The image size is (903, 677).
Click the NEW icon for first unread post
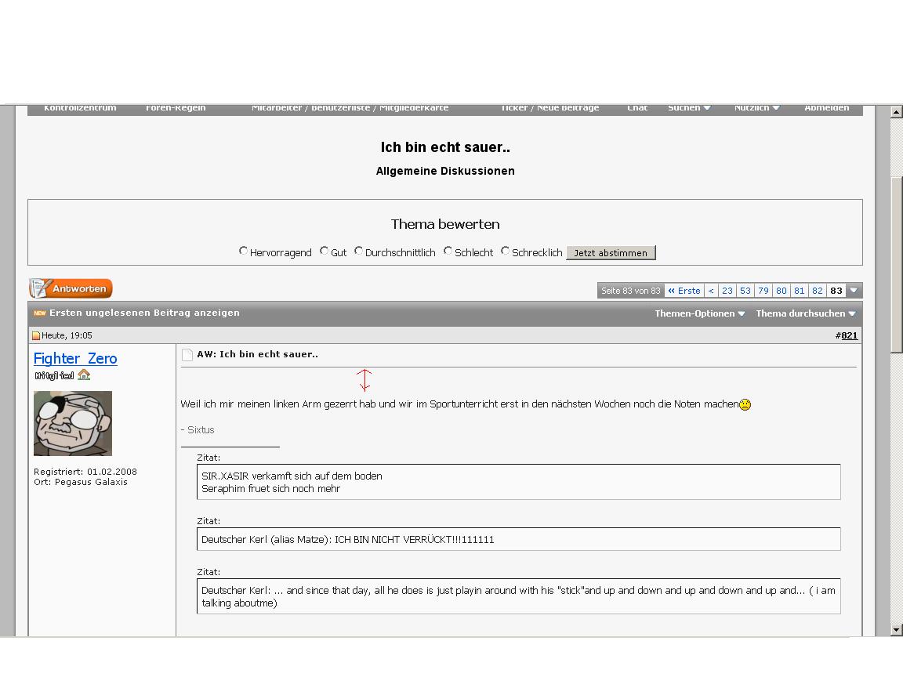[39, 313]
